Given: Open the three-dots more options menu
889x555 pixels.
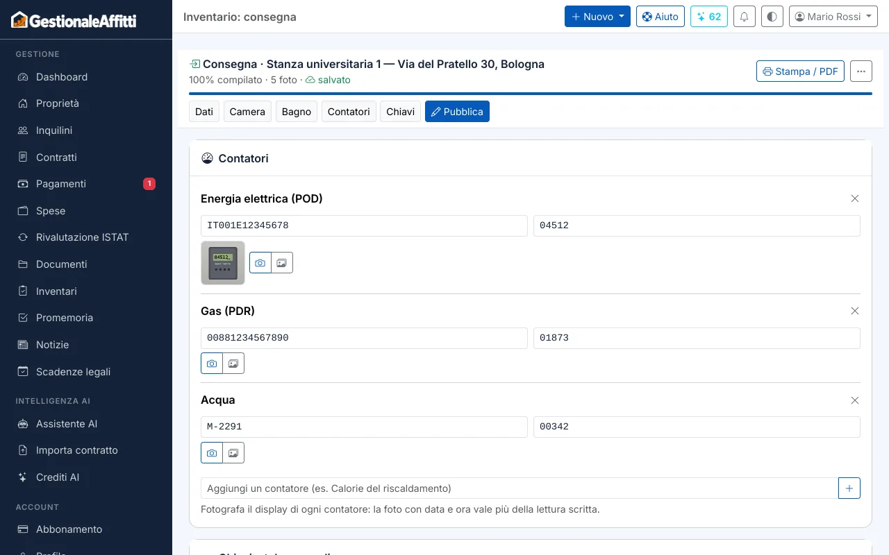Looking at the screenshot, I should (x=861, y=71).
